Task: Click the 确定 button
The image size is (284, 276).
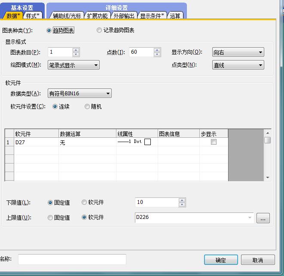Action: (220, 260)
